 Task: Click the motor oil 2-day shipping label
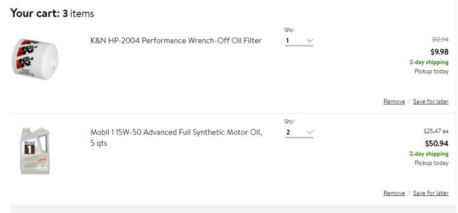pyautogui.click(x=429, y=154)
